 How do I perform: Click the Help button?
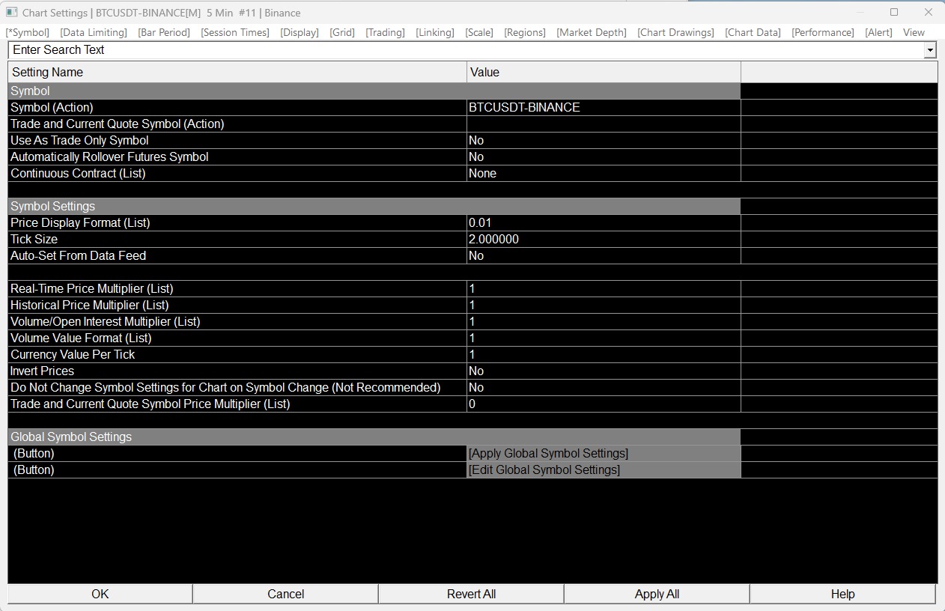click(x=842, y=594)
